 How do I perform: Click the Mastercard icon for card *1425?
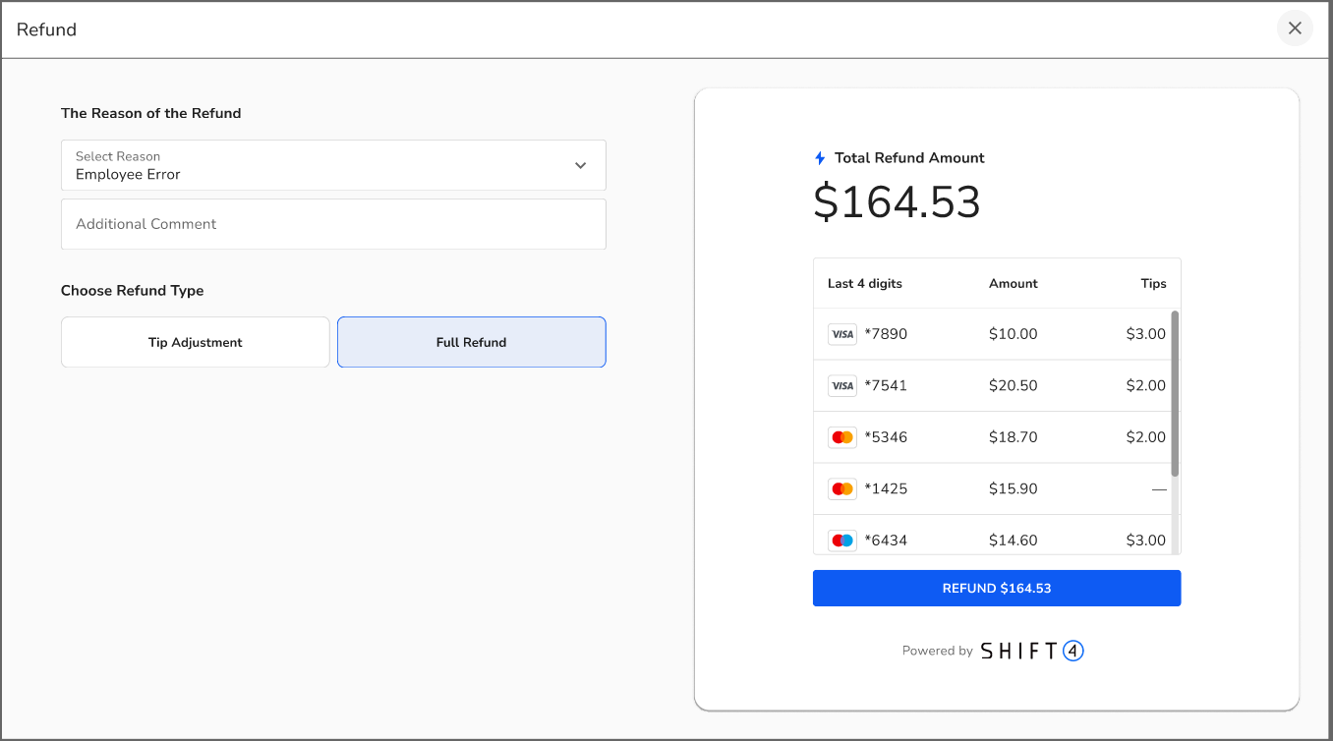click(x=842, y=488)
